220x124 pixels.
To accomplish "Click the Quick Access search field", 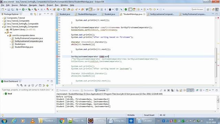I will tap(197, 9).
